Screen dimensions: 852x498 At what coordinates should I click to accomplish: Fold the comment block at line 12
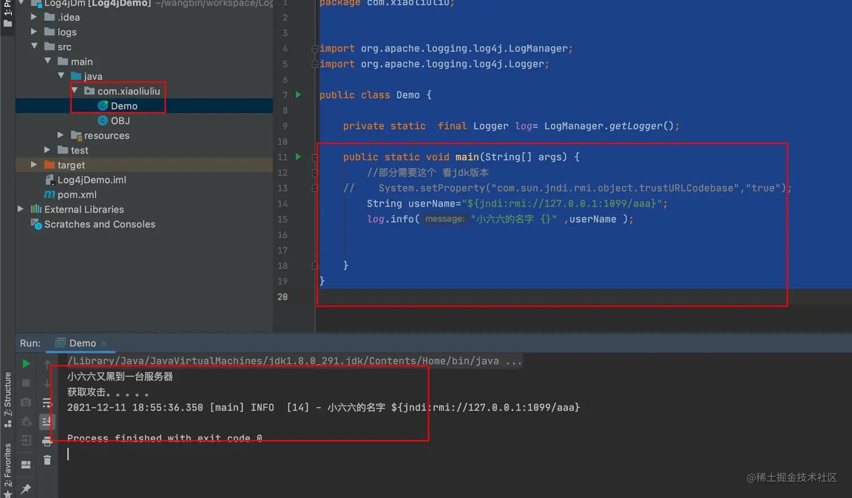click(315, 173)
